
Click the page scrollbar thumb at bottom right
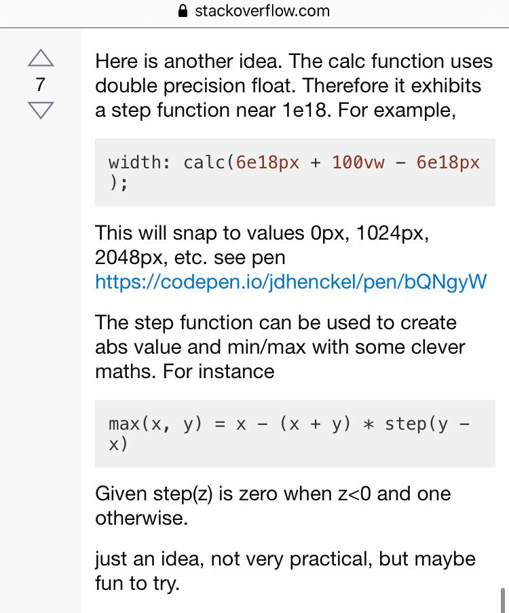coord(504,600)
